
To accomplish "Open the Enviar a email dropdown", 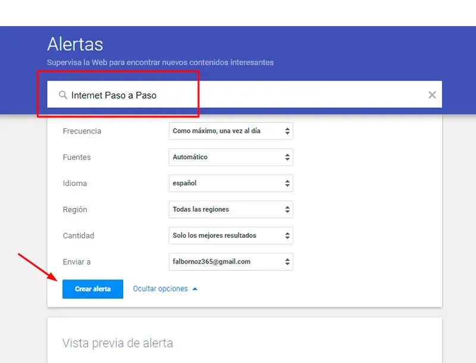I will pos(231,262).
